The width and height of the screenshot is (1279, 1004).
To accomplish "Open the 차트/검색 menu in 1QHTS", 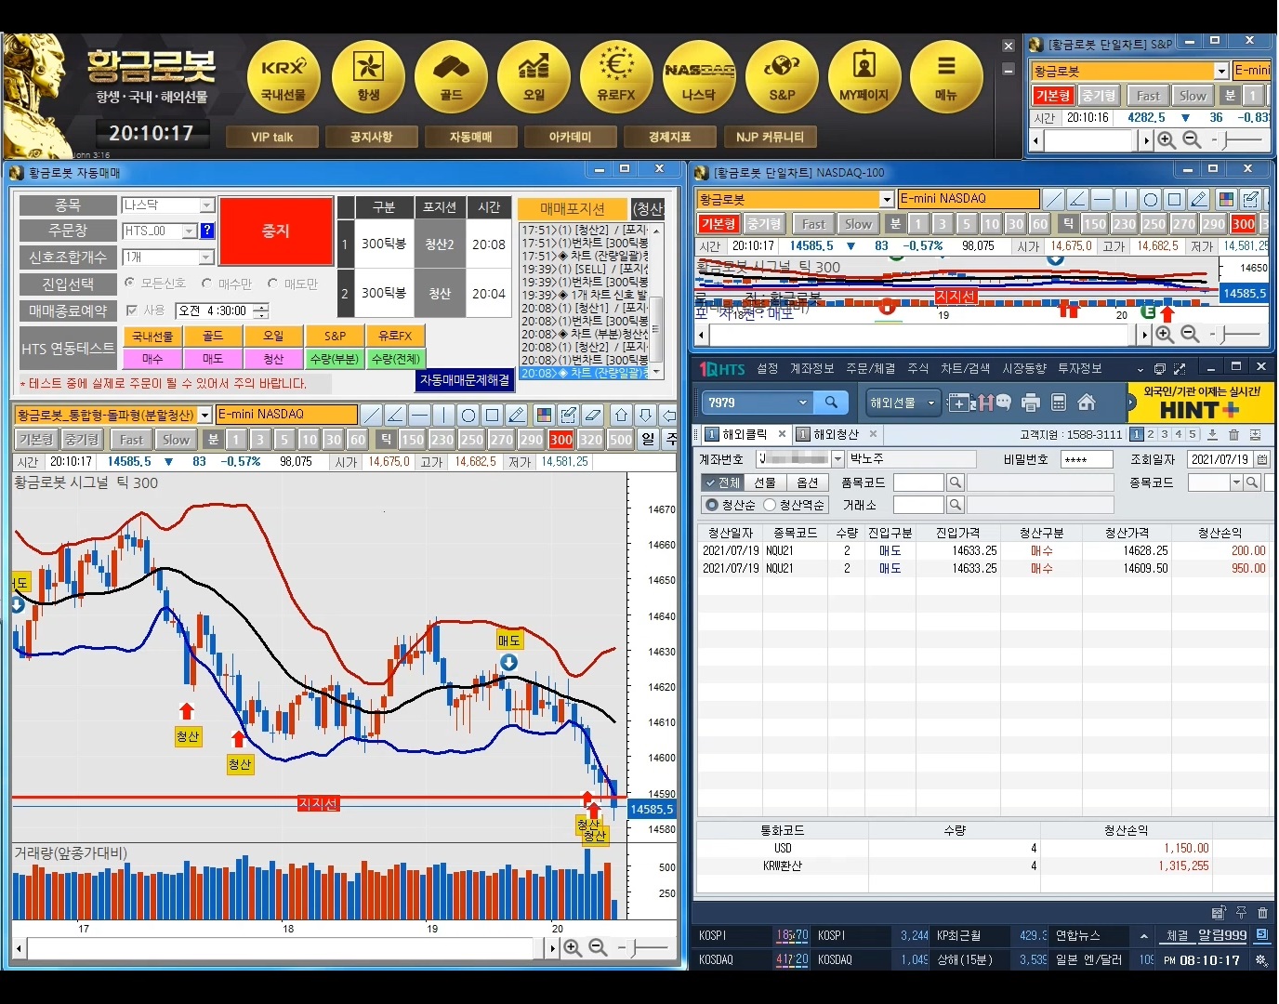I will [x=965, y=369].
